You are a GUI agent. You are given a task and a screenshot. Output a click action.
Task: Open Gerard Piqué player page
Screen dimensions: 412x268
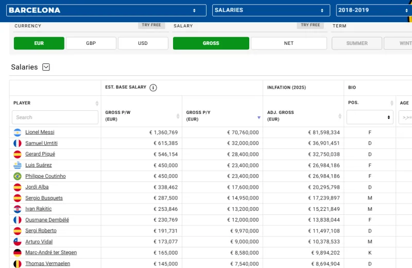tap(40, 154)
